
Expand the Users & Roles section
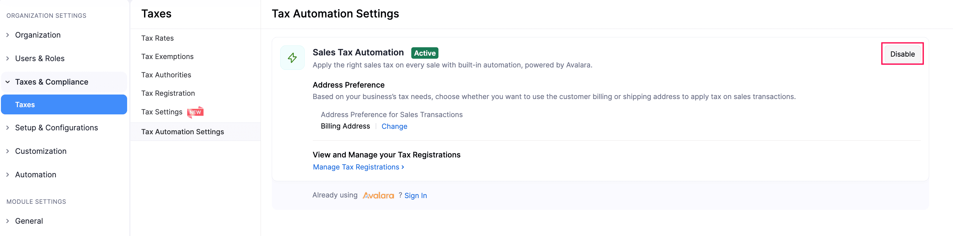8,59
